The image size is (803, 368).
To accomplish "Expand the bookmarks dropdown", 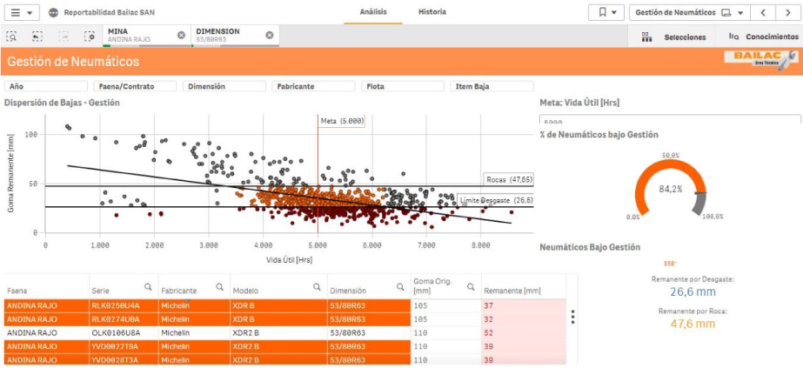I will 607,12.
